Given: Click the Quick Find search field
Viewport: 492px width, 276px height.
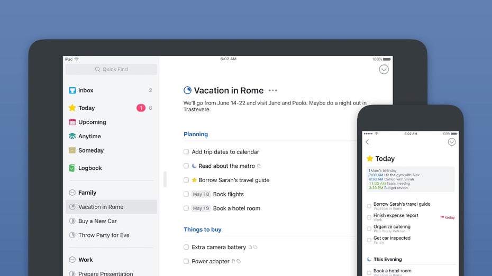Looking at the screenshot, I should click(x=112, y=69).
